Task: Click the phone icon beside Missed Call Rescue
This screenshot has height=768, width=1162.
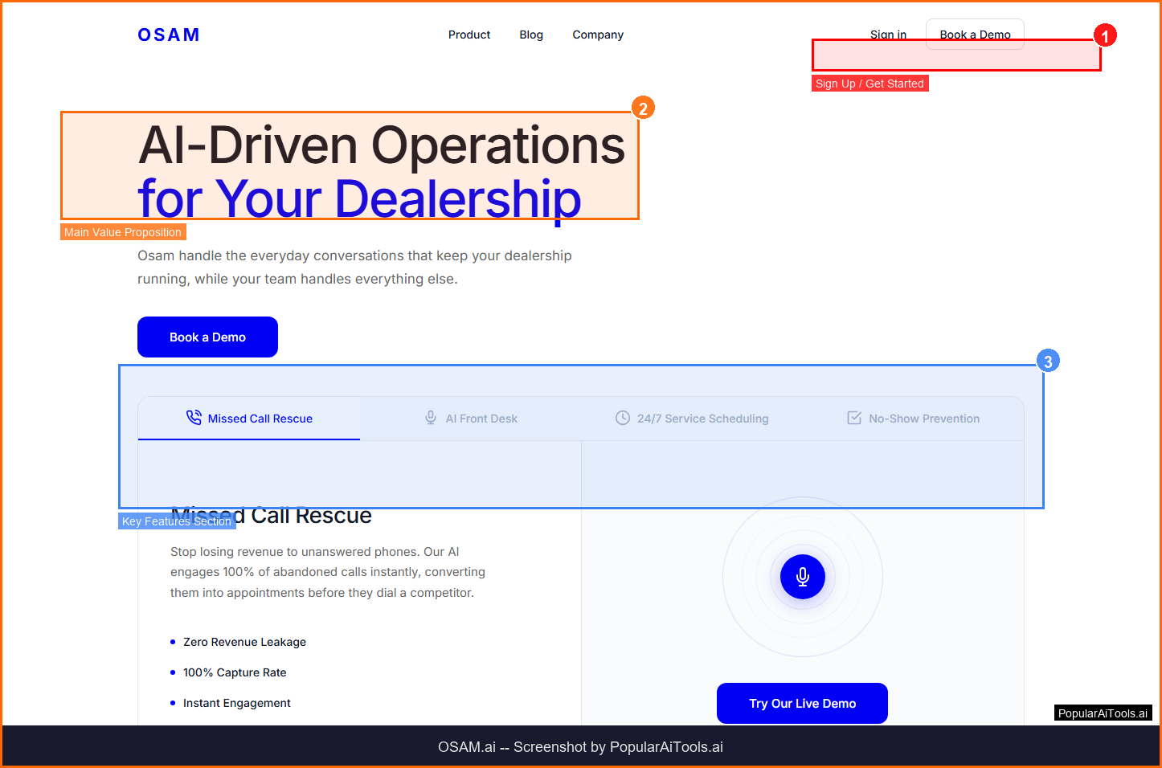Action: 194,418
